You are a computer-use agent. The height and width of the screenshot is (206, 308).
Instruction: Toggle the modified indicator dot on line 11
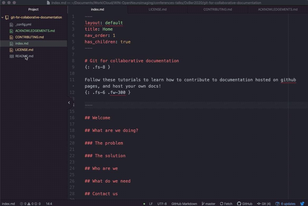tap(73, 86)
